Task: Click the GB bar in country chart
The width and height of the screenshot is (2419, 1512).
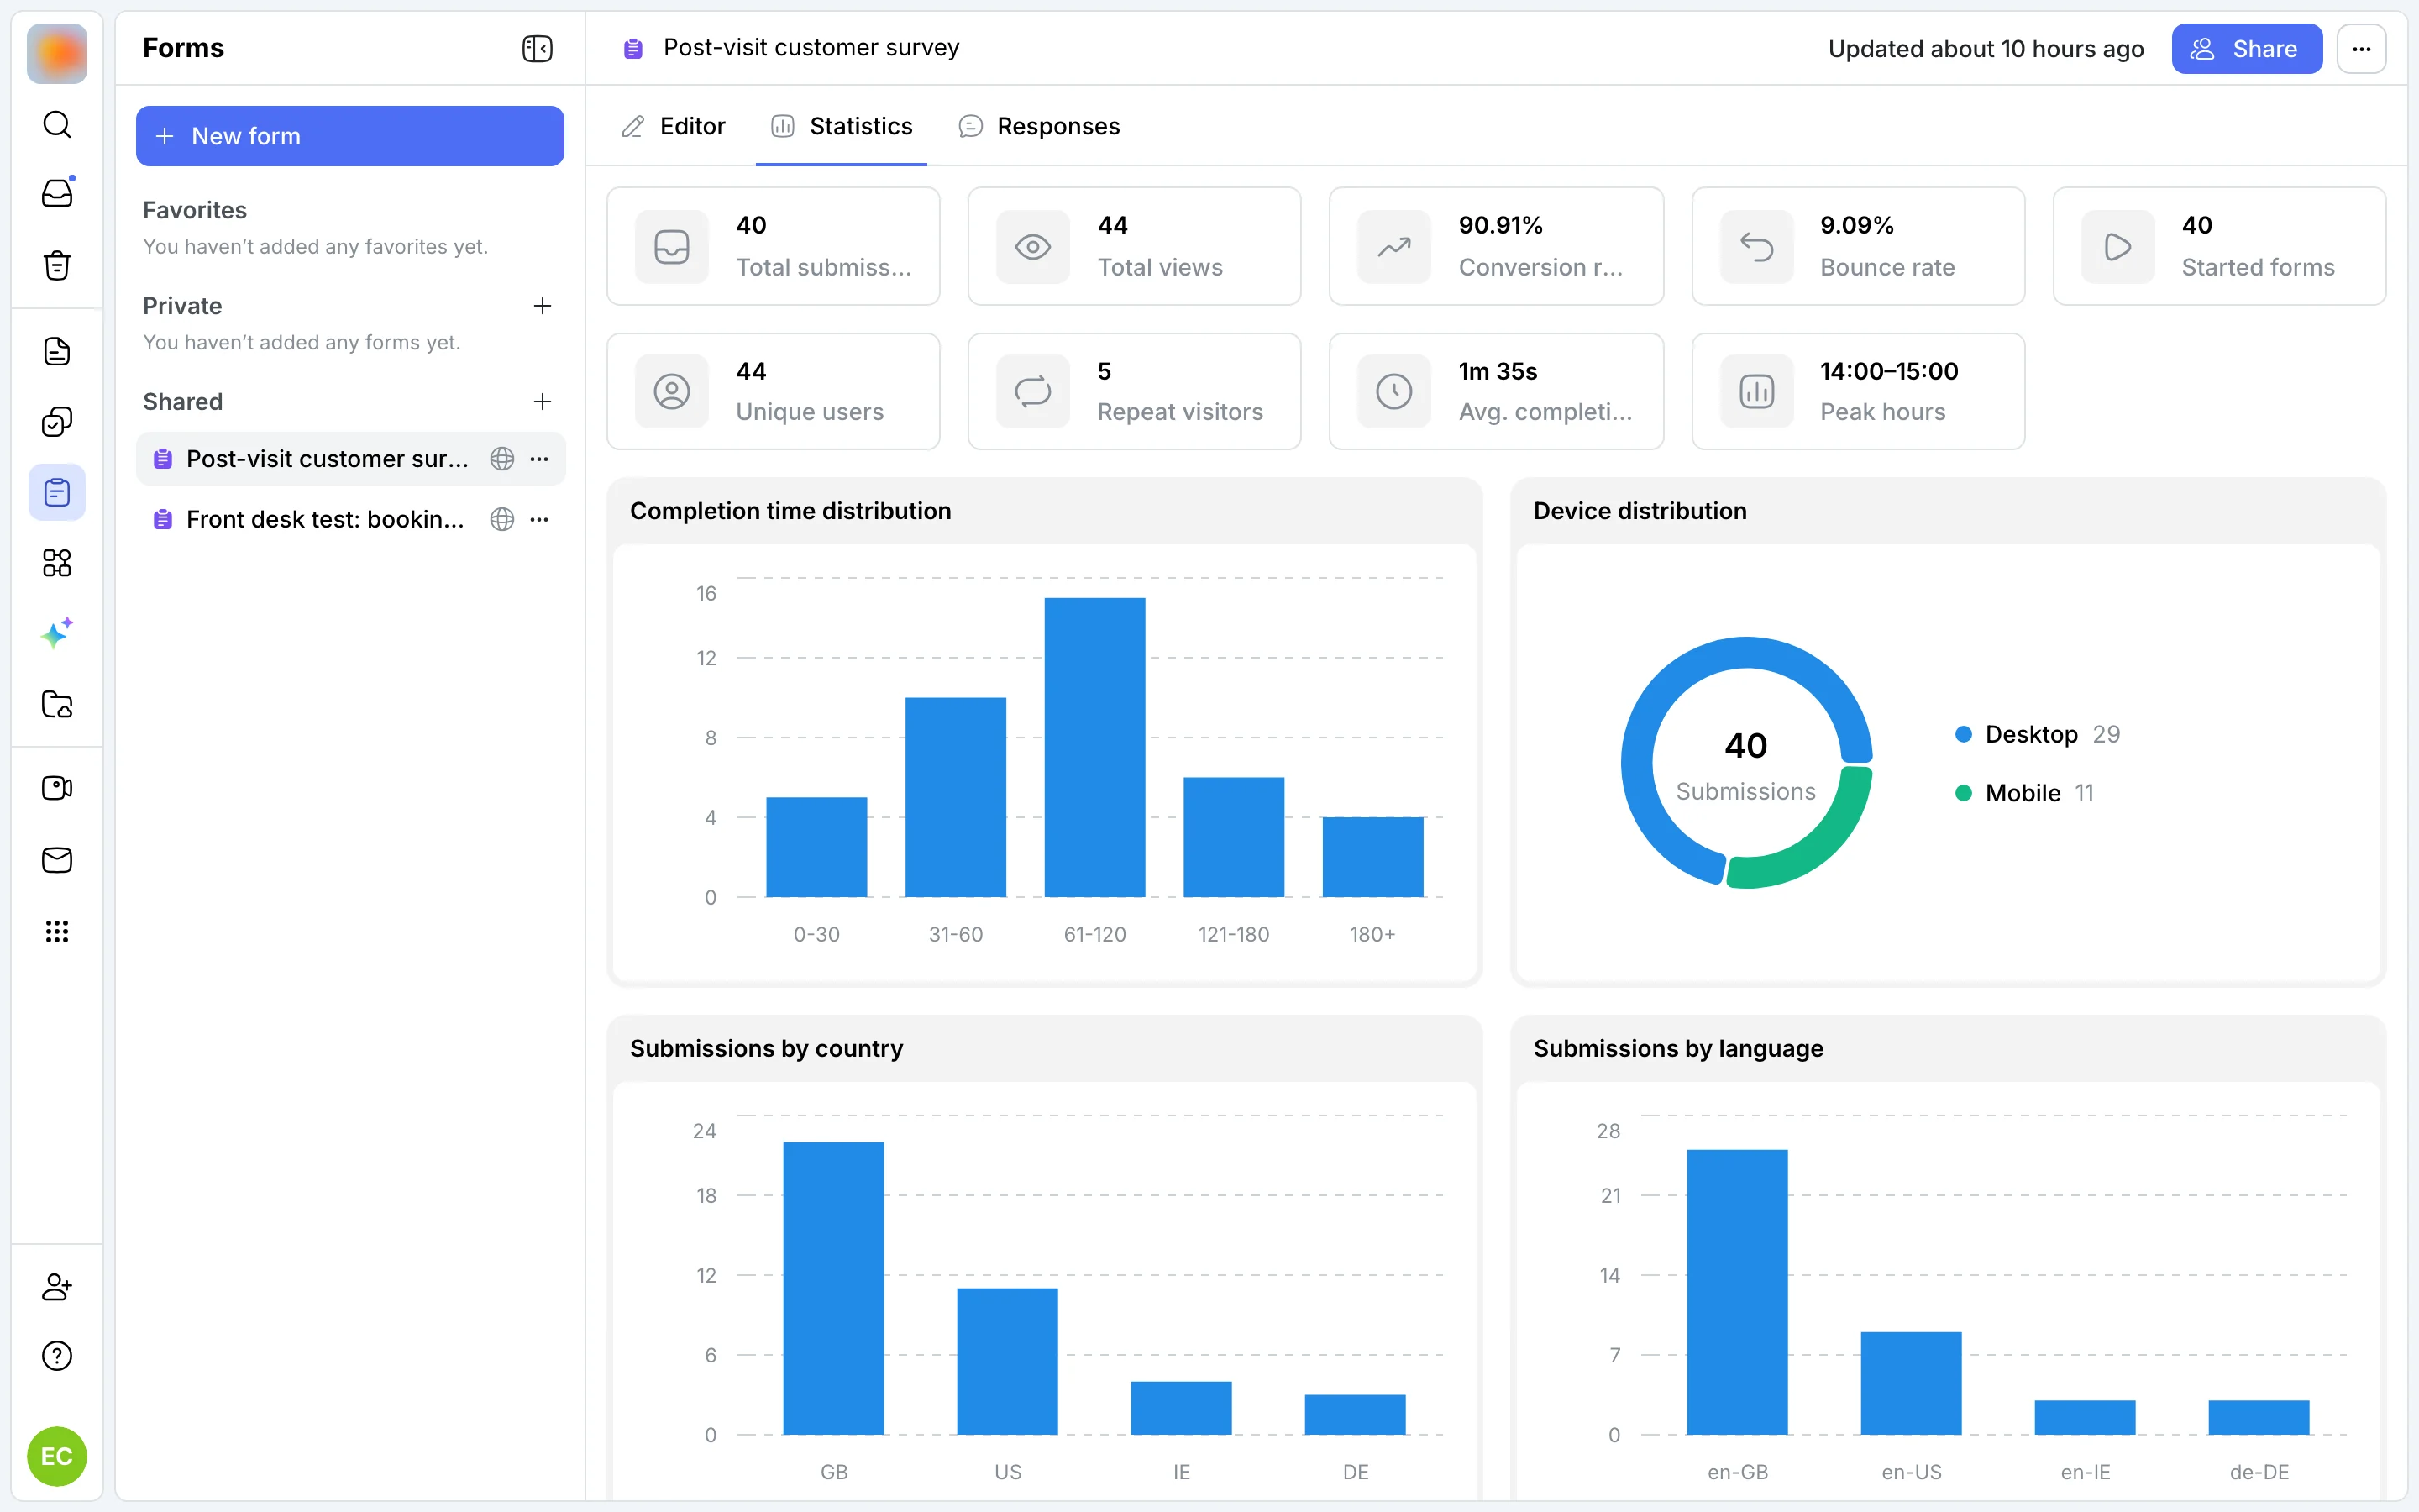Action: [834, 1288]
